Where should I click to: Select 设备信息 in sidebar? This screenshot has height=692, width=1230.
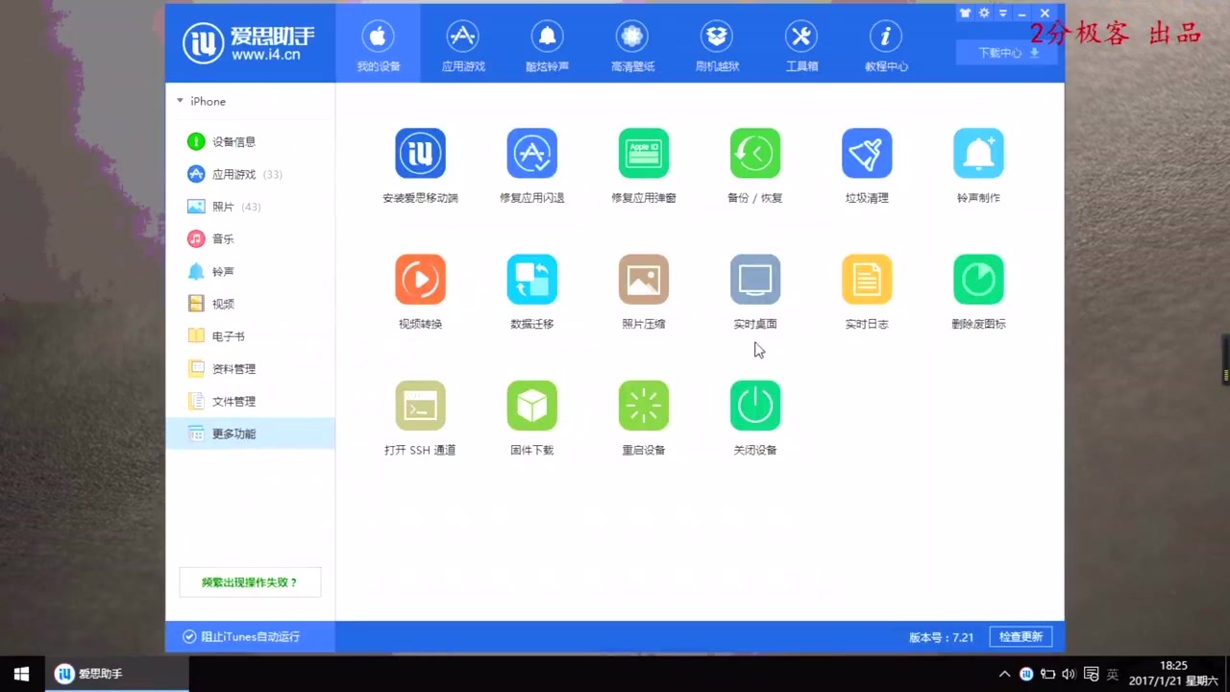tap(250, 141)
